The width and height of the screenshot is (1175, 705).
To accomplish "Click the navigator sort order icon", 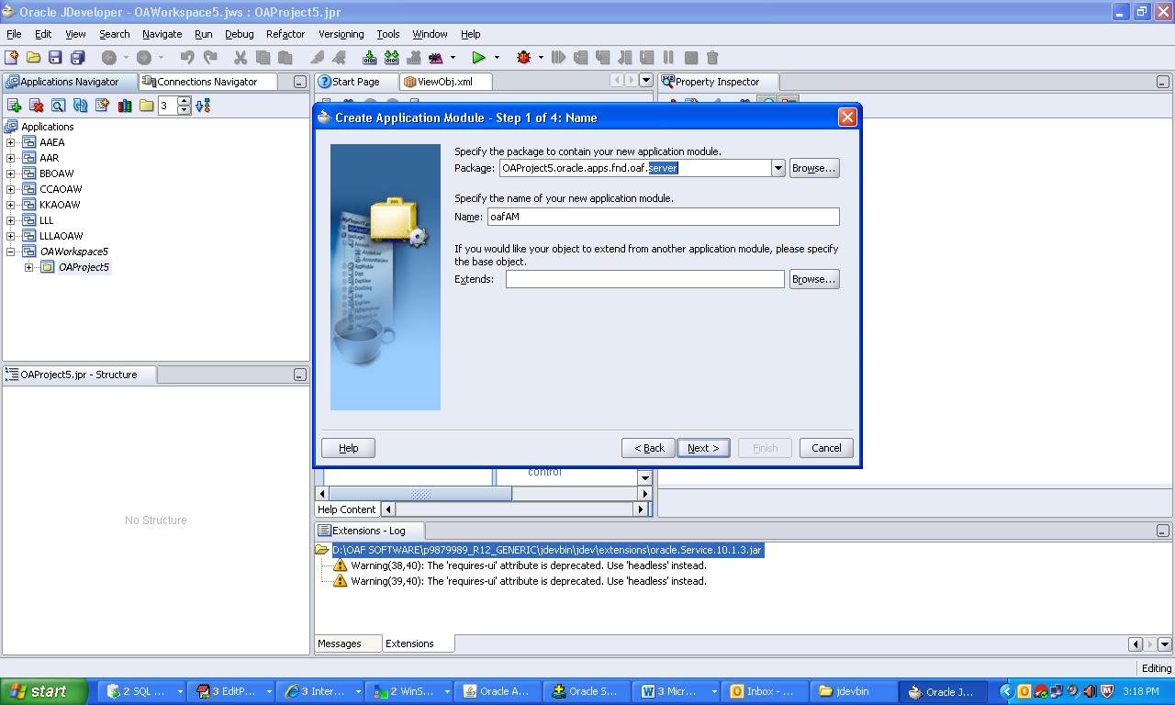I will pyautogui.click(x=203, y=106).
